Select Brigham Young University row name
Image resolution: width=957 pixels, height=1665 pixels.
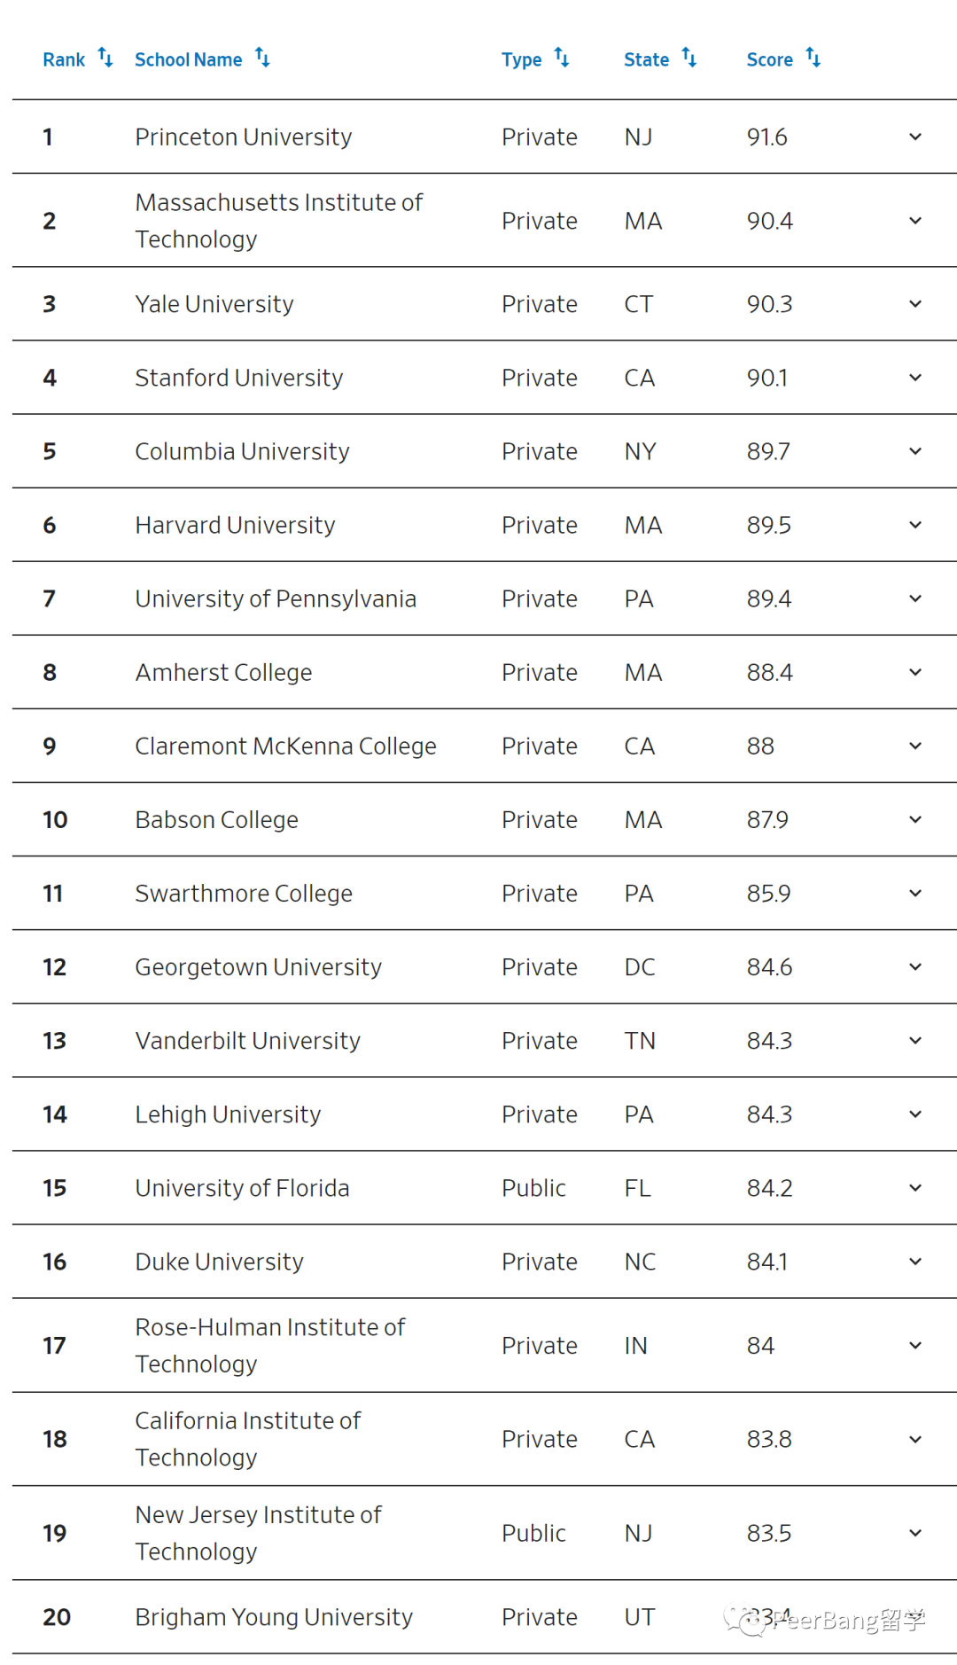[274, 1617]
